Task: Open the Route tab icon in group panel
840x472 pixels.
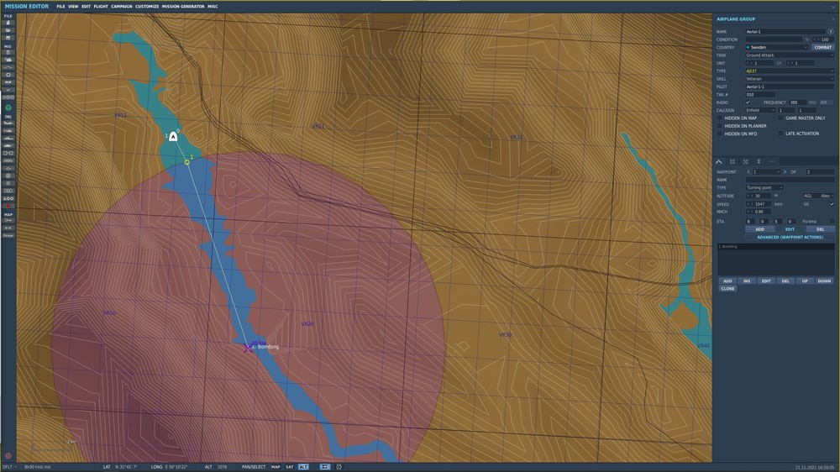Action: pos(719,161)
